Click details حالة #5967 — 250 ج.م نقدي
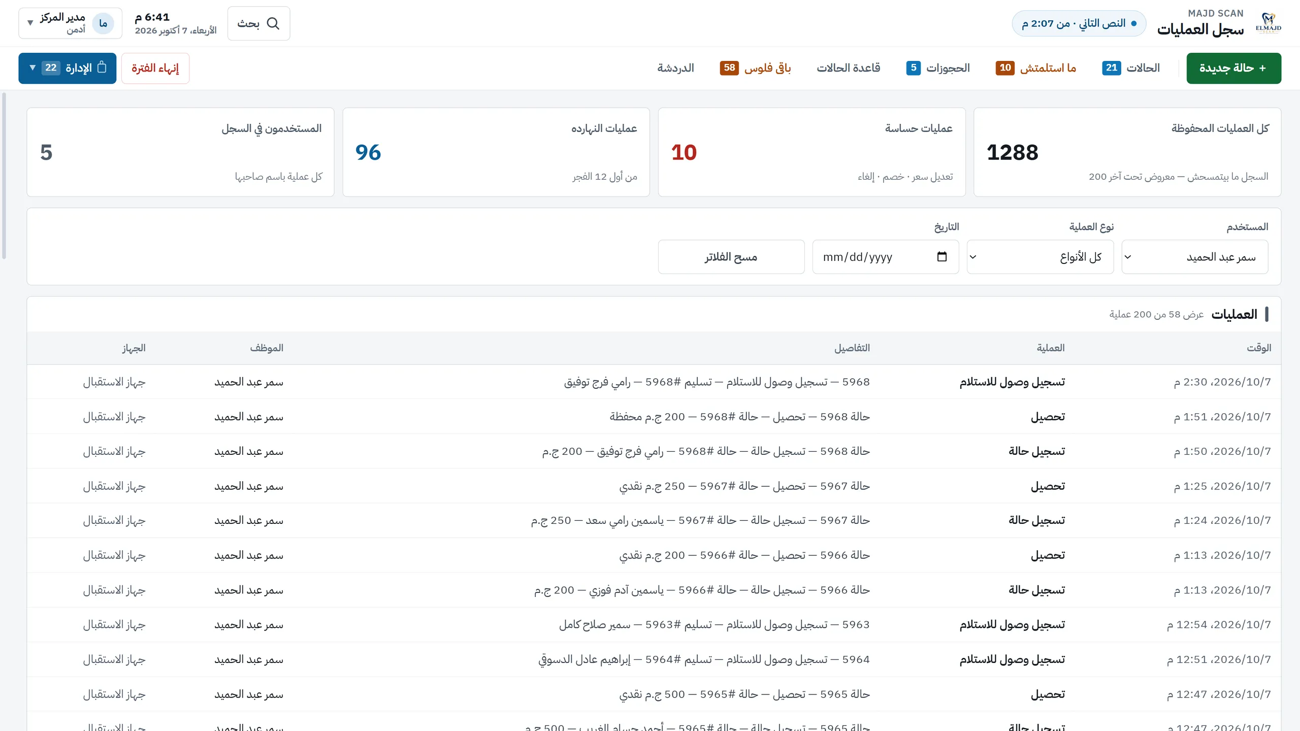The image size is (1300, 731). 744,486
